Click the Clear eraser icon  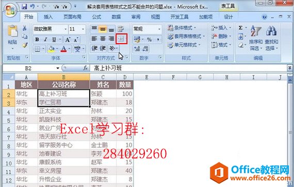(241, 45)
